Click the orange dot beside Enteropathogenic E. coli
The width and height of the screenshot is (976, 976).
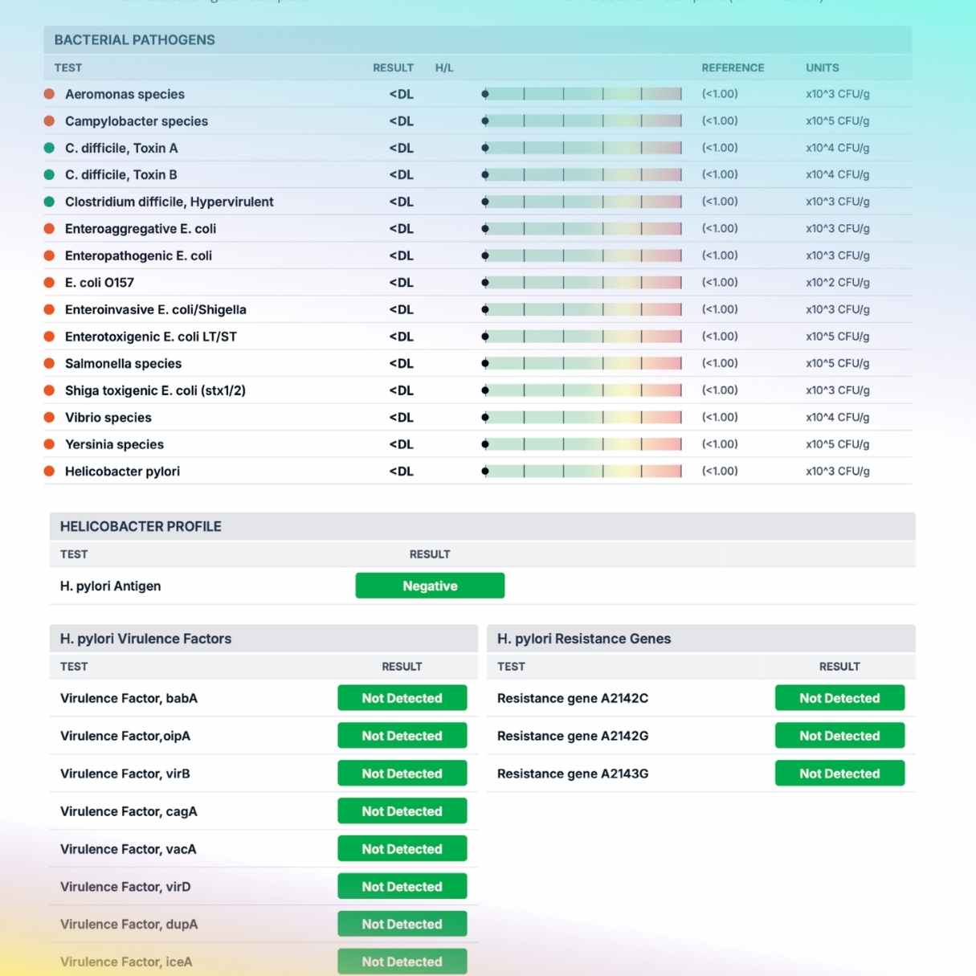[x=49, y=255]
